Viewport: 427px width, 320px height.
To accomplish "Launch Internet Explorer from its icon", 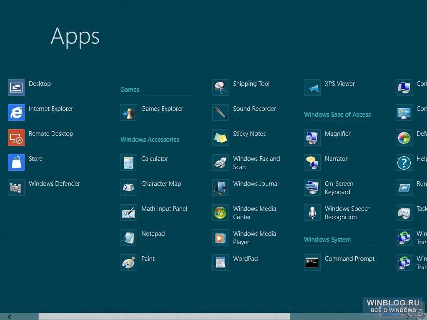I will point(16,112).
